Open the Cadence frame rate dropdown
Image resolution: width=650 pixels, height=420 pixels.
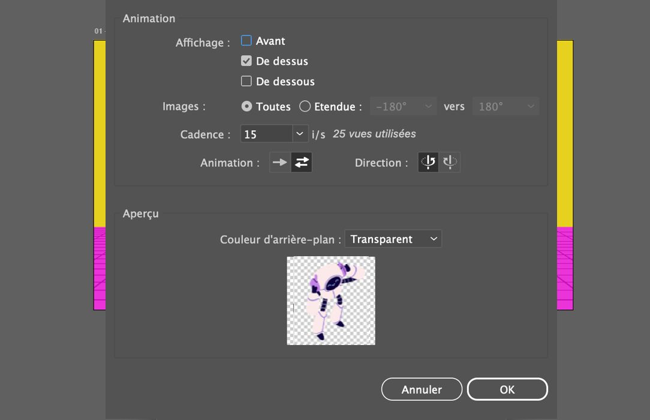click(x=299, y=133)
